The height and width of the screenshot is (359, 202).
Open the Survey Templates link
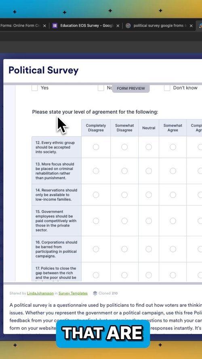[x=73, y=293]
